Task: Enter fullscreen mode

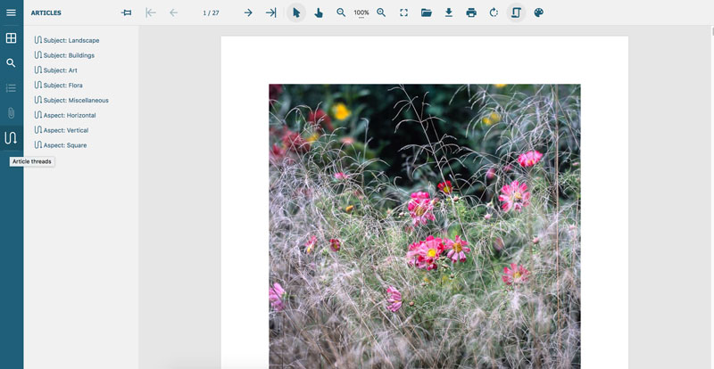Action: coord(404,12)
